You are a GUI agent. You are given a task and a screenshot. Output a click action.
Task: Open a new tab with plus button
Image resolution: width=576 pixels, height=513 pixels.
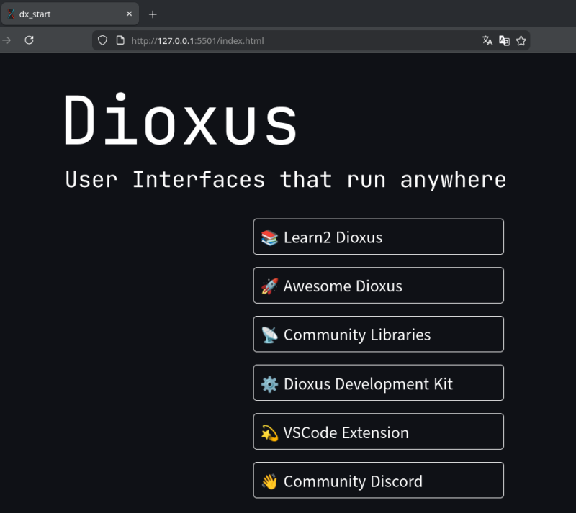tap(153, 14)
